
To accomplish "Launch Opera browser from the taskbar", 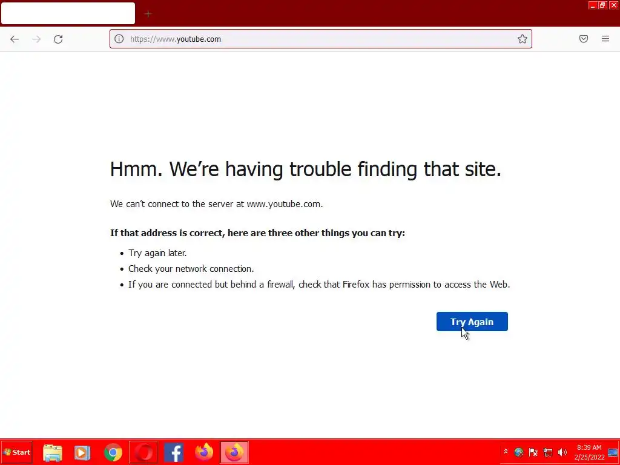I will (x=143, y=452).
